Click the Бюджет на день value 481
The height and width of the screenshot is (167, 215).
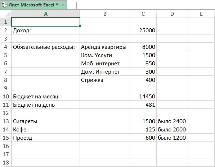[x=143, y=105]
